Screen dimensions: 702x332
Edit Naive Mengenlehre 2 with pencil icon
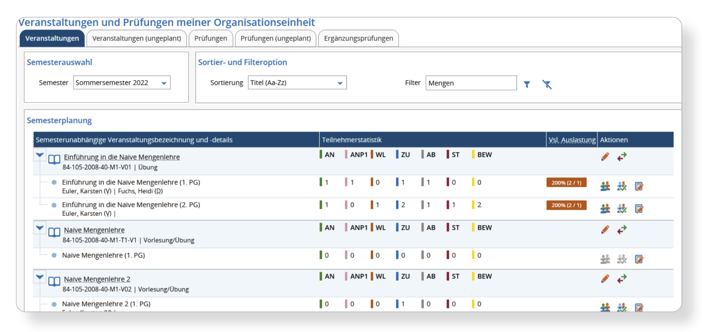tap(605, 278)
